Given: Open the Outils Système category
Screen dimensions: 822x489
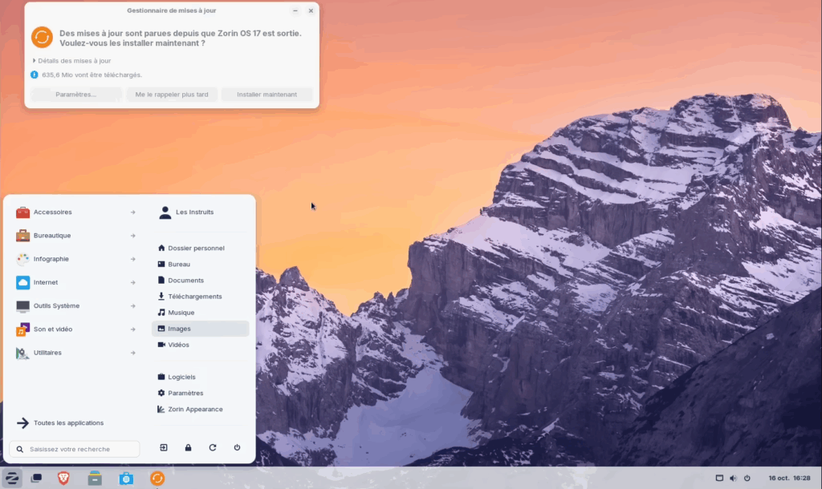Looking at the screenshot, I should (75, 305).
